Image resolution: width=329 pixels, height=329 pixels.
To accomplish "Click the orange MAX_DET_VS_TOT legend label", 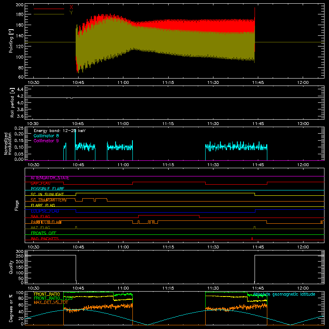I will [51, 303].
